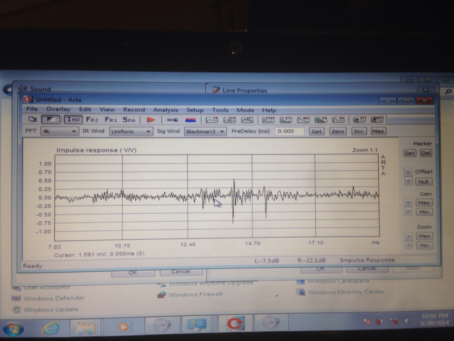Show the 2FR frequency response icon
Viewport: 454px width, 341px height.
tap(230, 120)
